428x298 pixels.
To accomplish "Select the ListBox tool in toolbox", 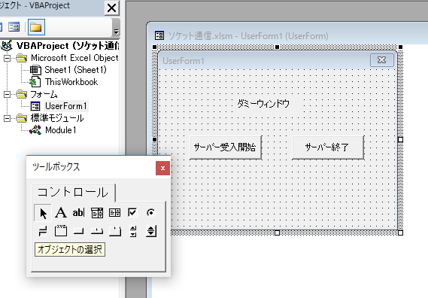I will pyautogui.click(x=114, y=212).
